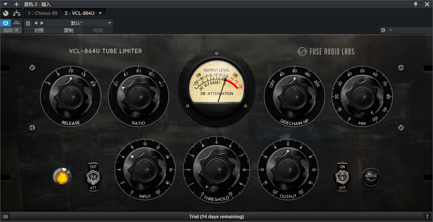The height and width of the screenshot is (222, 433).
Task: Click the SIDECHAIN HP knob
Action: (x=294, y=95)
